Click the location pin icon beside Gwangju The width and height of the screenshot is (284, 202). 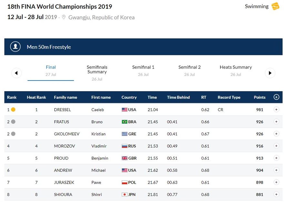(64, 17)
